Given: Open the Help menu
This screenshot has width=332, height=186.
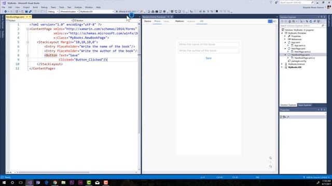Looking at the screenshot, I should click(x=98, y=7).
